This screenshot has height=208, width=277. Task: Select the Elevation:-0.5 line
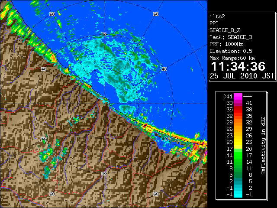tap(231, 51)
